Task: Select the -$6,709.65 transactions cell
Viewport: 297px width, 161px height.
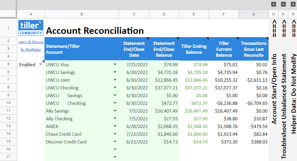Action: pyautogui.click(x=254, y=103)
